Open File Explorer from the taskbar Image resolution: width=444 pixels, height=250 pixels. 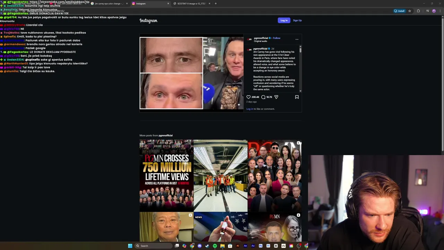pyautogui.click(x=222, y=246)
